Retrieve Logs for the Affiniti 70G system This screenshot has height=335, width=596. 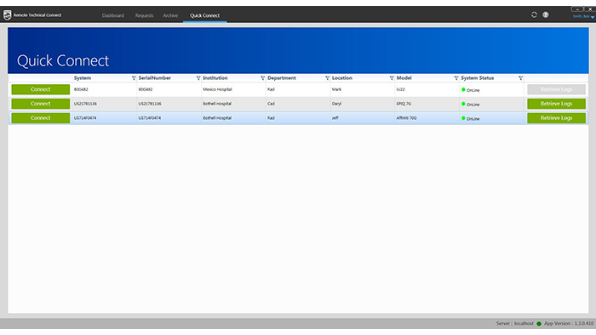556,118
